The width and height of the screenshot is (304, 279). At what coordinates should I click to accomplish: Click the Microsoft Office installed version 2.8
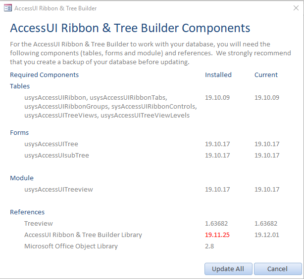pos(209,246)
